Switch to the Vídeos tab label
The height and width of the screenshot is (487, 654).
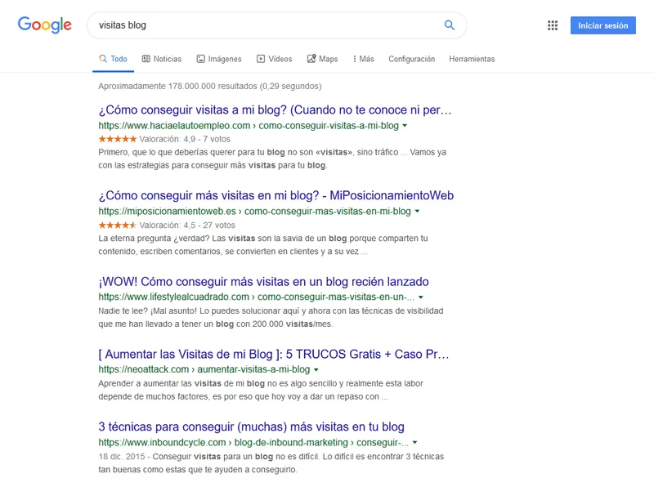click(280, 59)
